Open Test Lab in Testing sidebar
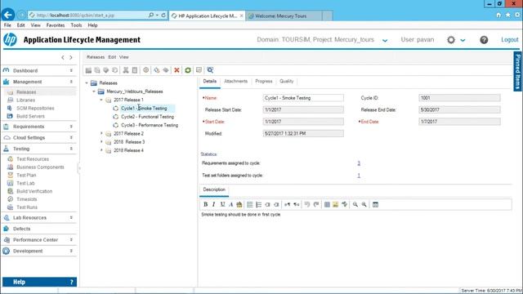This screenshot has width=523, height=294. (25, 183)
